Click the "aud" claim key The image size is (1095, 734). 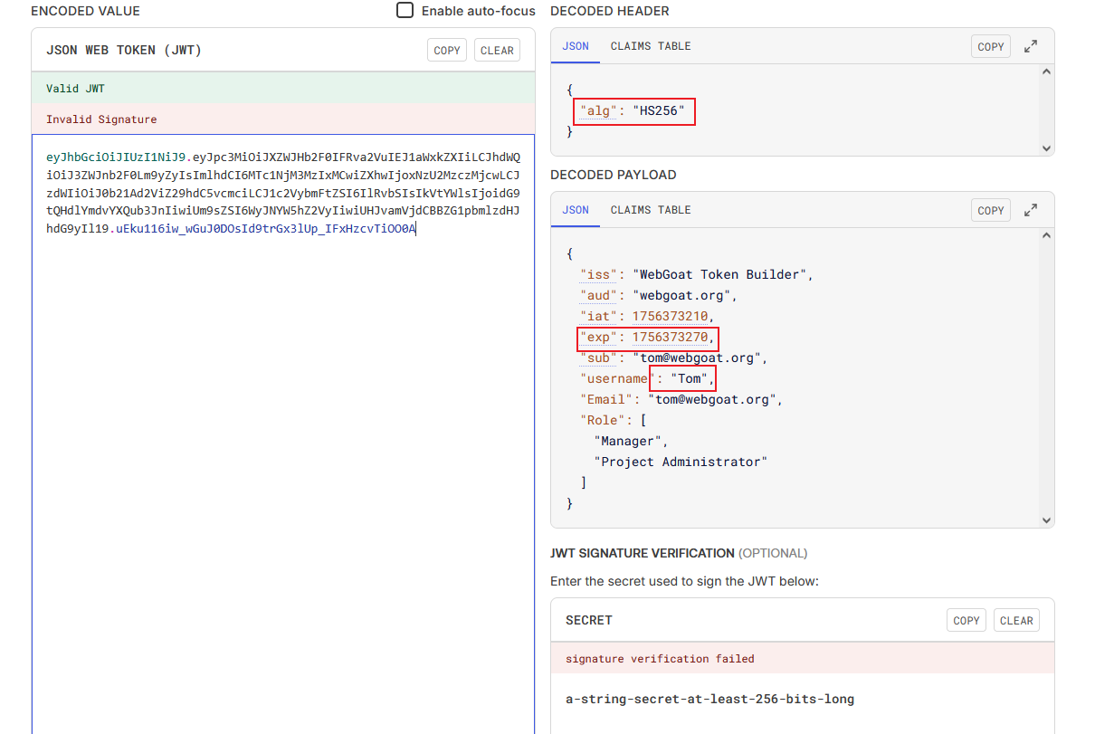coord(599,295)
